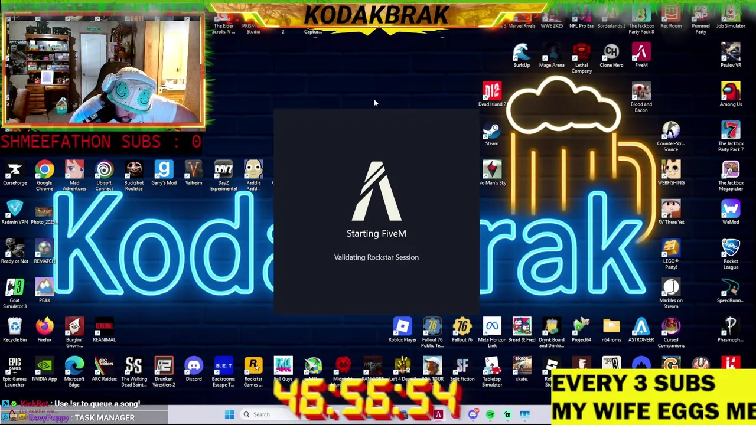Launch No Man's Sky shortcut
Viewport: 756px width, 425px height.
click(492, 173)
